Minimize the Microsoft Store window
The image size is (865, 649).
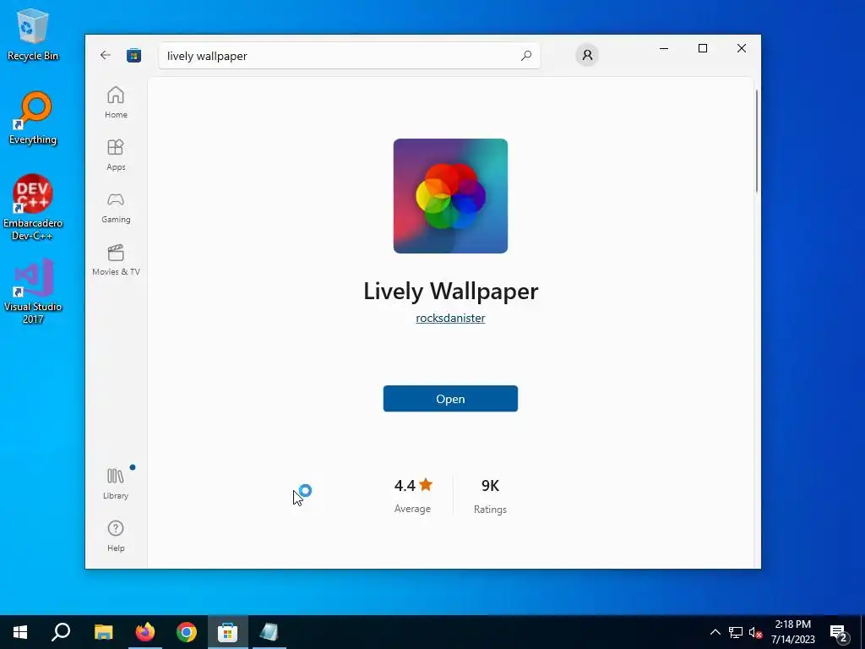click(664, 48)
